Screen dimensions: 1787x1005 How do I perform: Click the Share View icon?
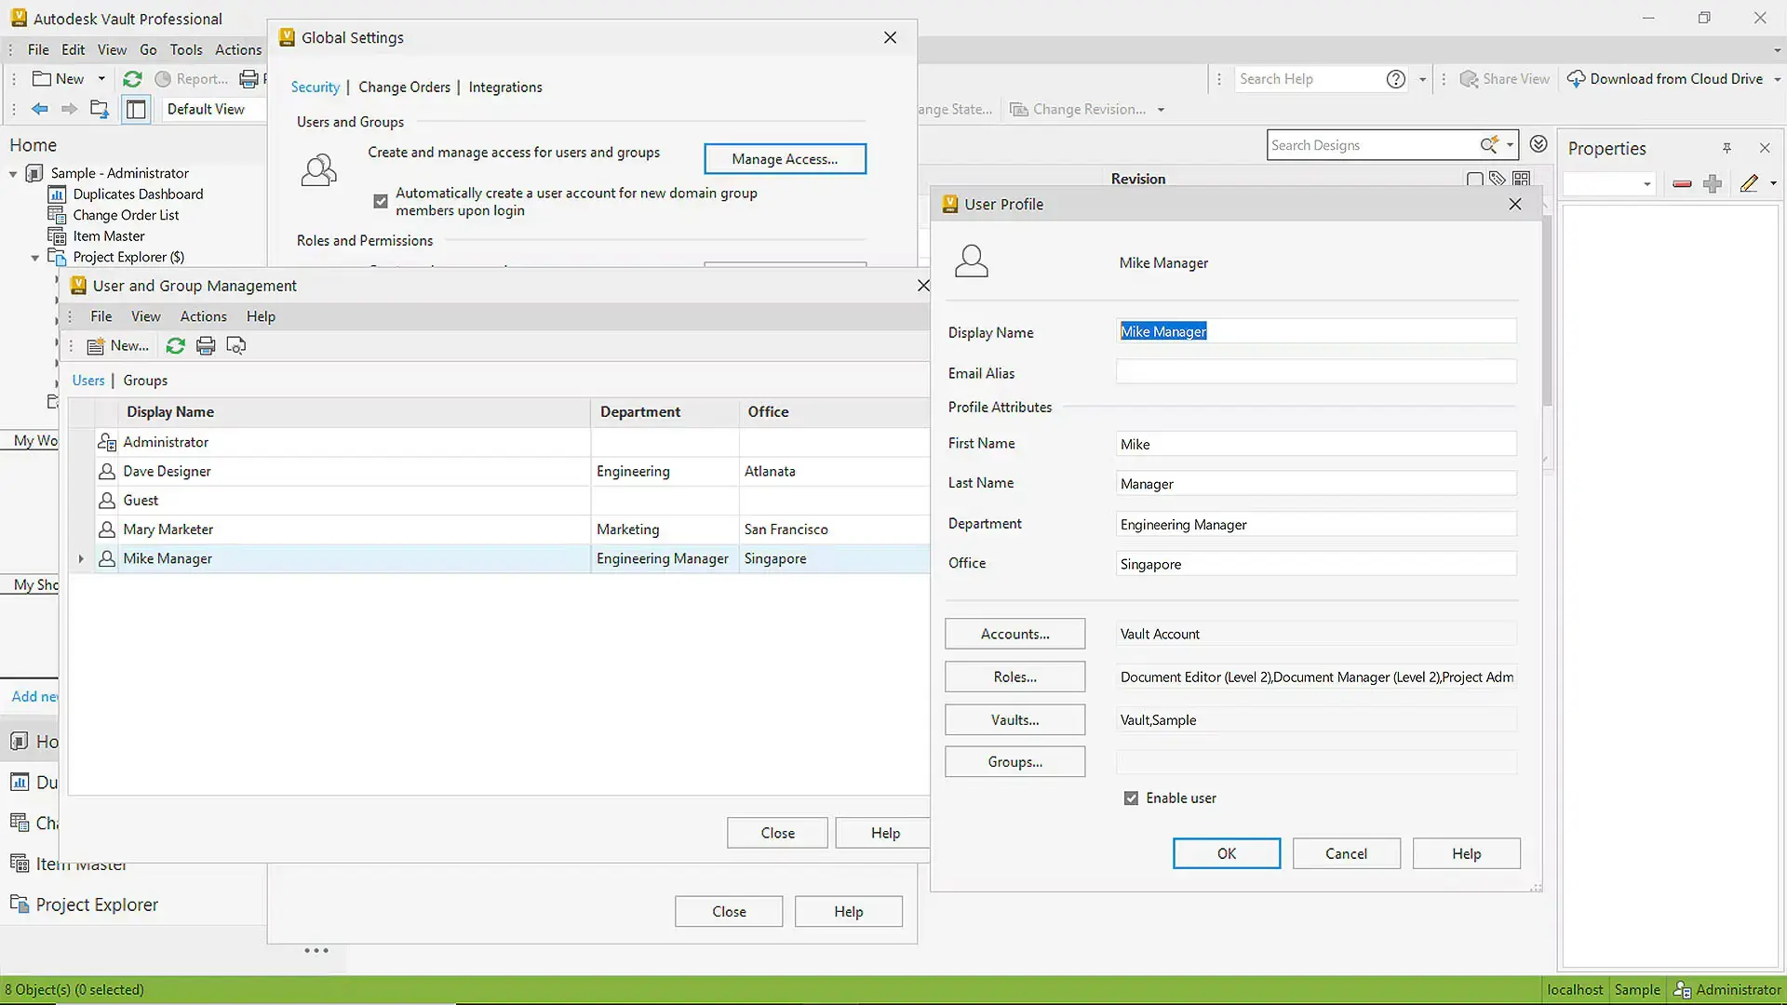[x=1469, y=79]
